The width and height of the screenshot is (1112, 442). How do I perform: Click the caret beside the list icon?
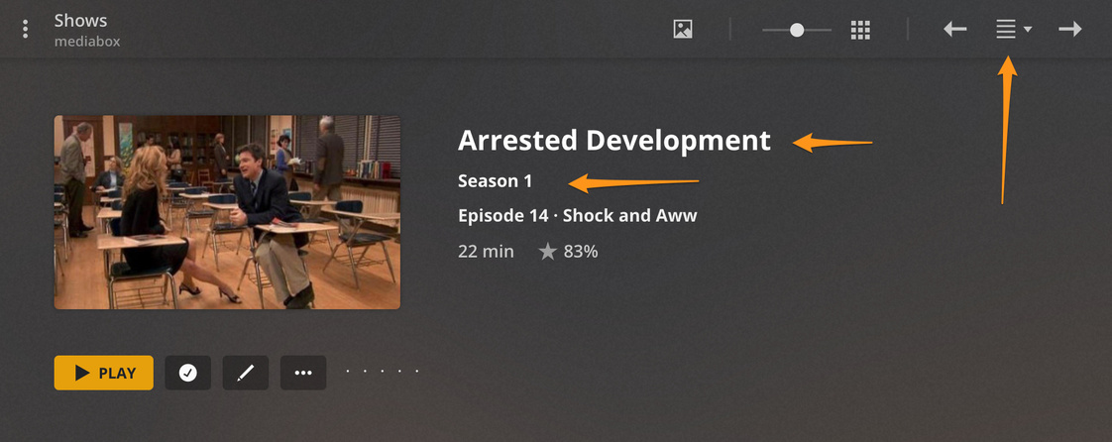(1028, 30)
